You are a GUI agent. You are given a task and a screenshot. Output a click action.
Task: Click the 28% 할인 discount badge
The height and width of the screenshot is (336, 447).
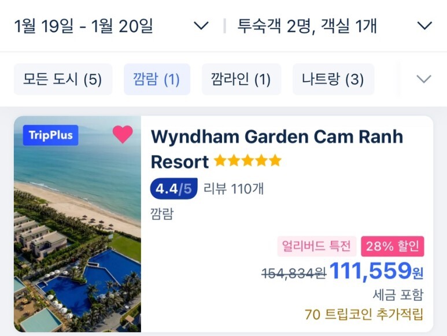(393, 246)
